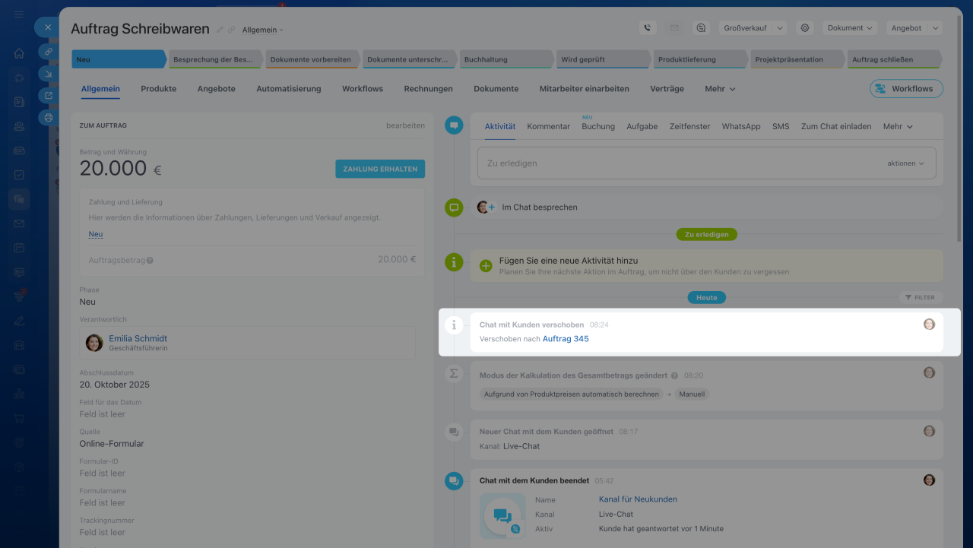Open the Großverkauf pipeline dropdown

click(x=753, y=28)
